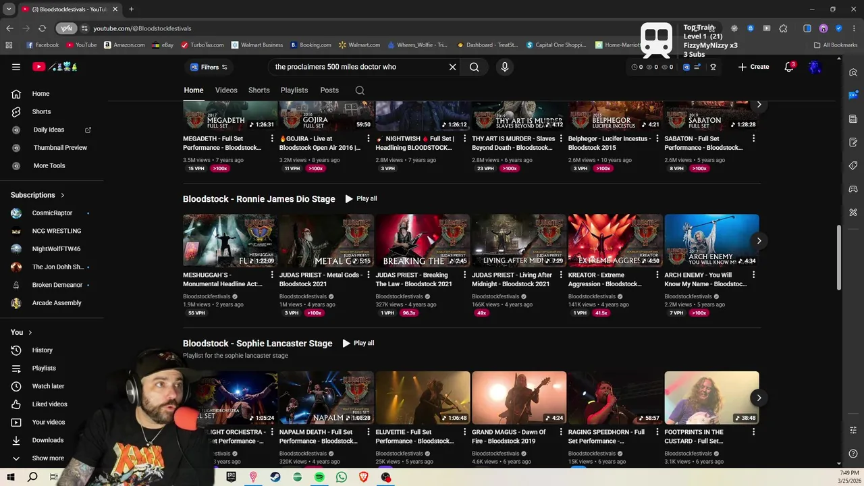Play all Ronnie James Dio Stage

[360, 198]
